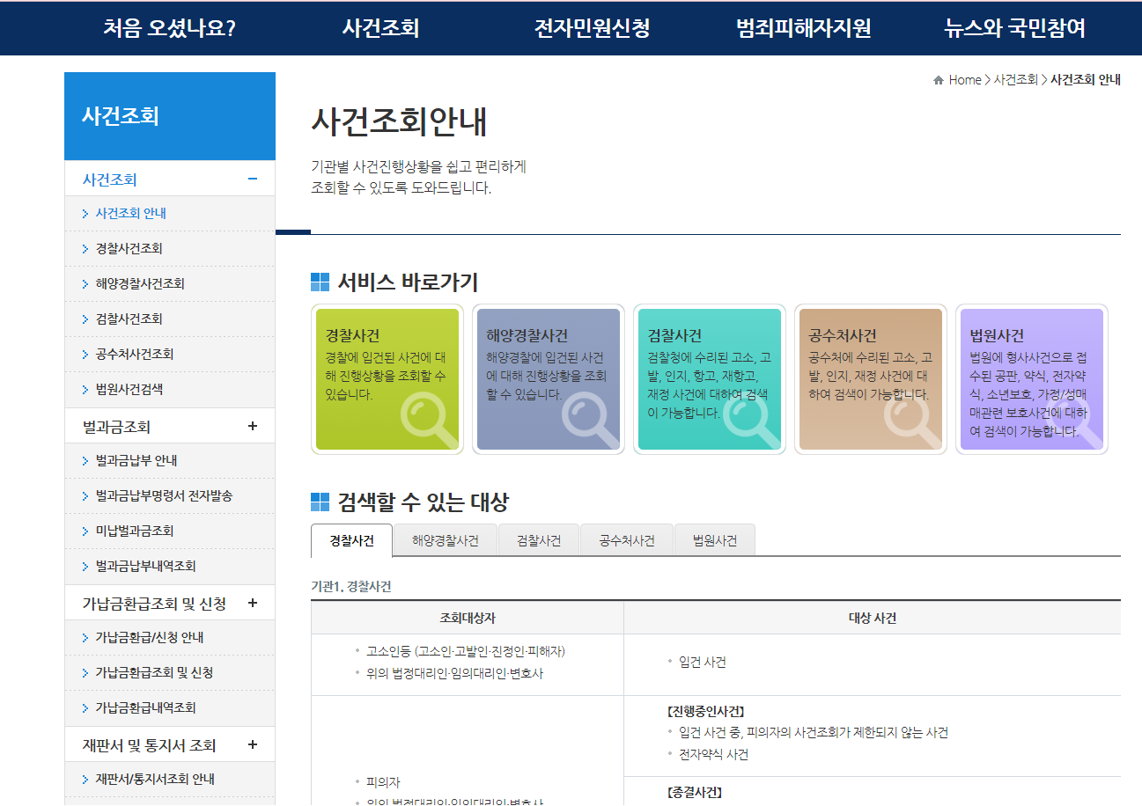Viewport: 1142px width, 806px height.
Task: Expand the 벌과금조회 sidebar section
Action: point(253,425)
